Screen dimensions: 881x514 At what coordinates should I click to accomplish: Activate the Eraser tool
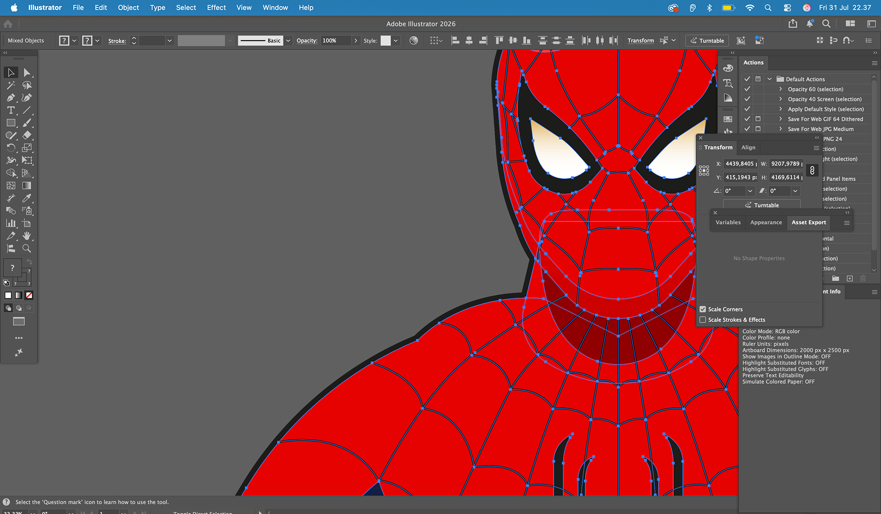click(x=27, y=135)
